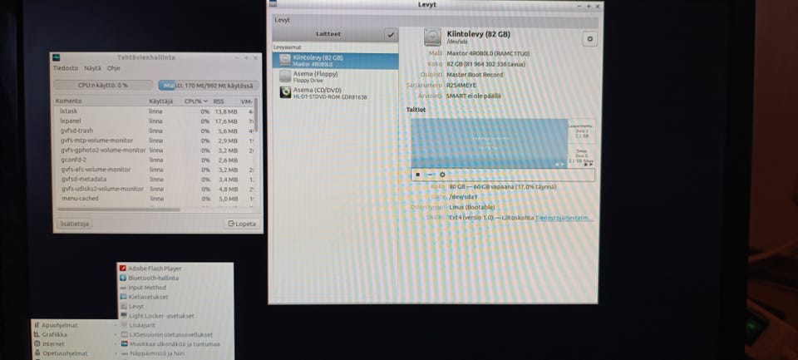Select the gvfsd-metadata process row

(154, 180)
